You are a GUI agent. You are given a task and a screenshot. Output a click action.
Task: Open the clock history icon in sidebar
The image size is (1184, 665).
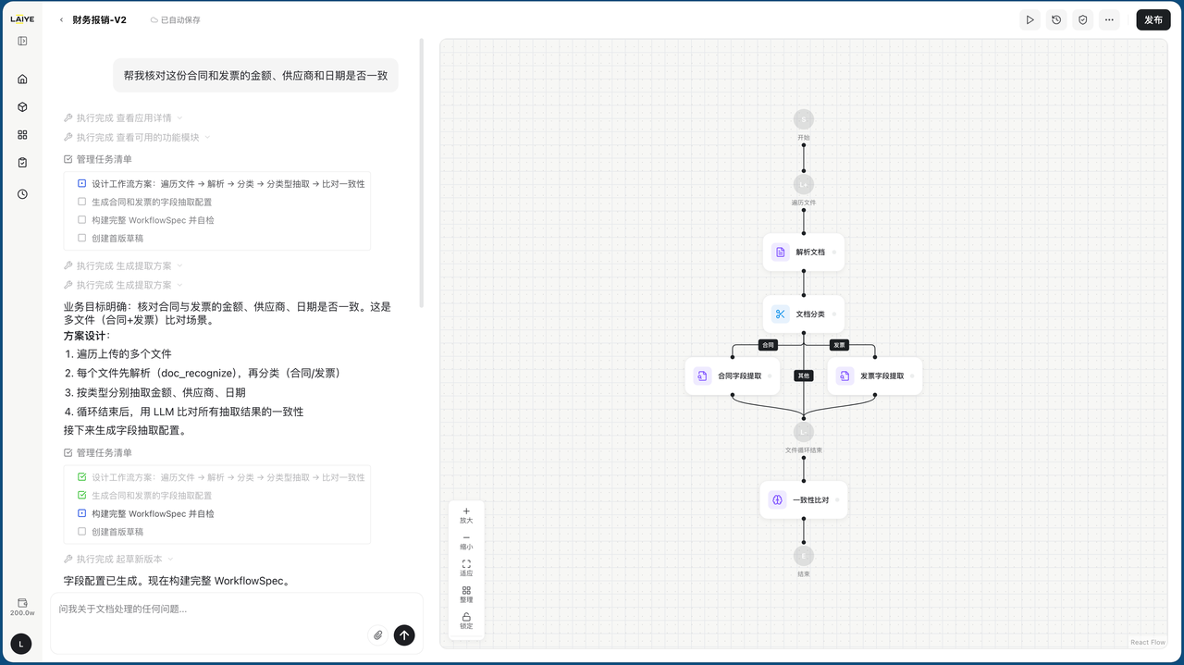coord(22,194)
